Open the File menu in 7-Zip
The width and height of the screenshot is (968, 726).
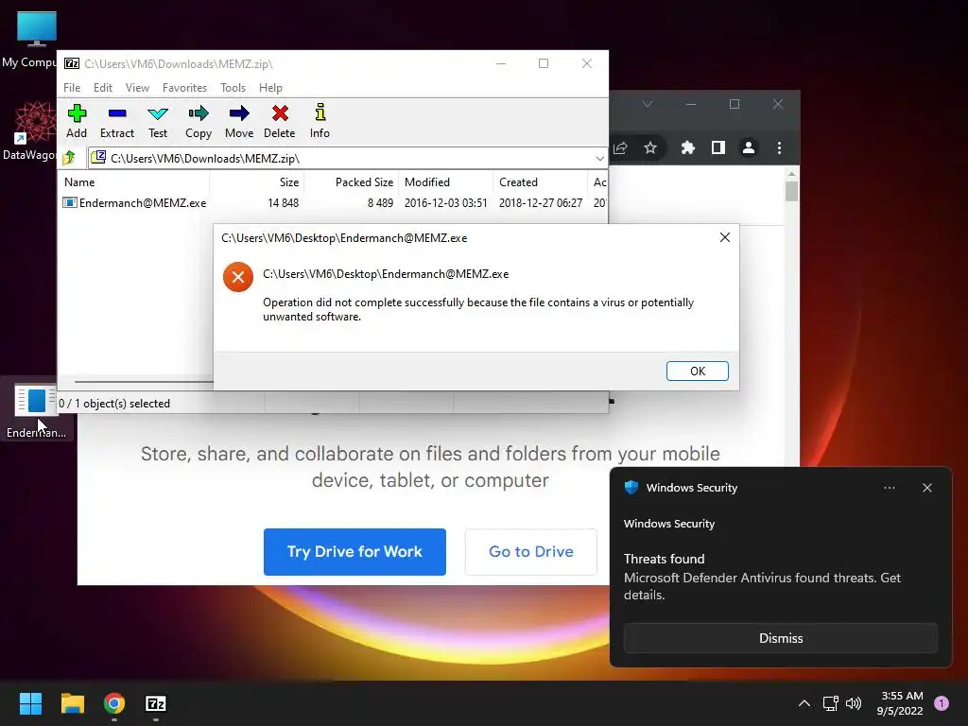[72, 88]
